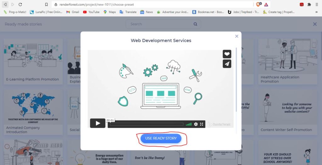The image size is (322, 165).
Task: Click the Web Development Services title
Action: coord(161,41)
